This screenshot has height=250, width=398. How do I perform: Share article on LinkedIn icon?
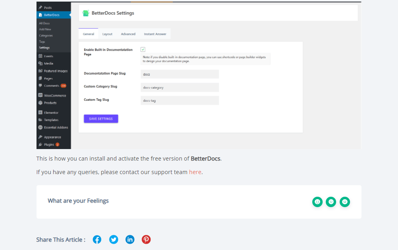point(130,239)
